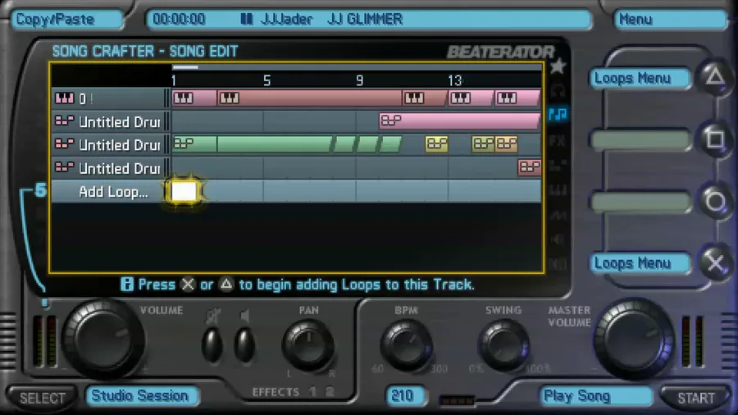Click the START button
Viewport: 738px width, 415px height.
pyautogui.click(x=695, y=398)
